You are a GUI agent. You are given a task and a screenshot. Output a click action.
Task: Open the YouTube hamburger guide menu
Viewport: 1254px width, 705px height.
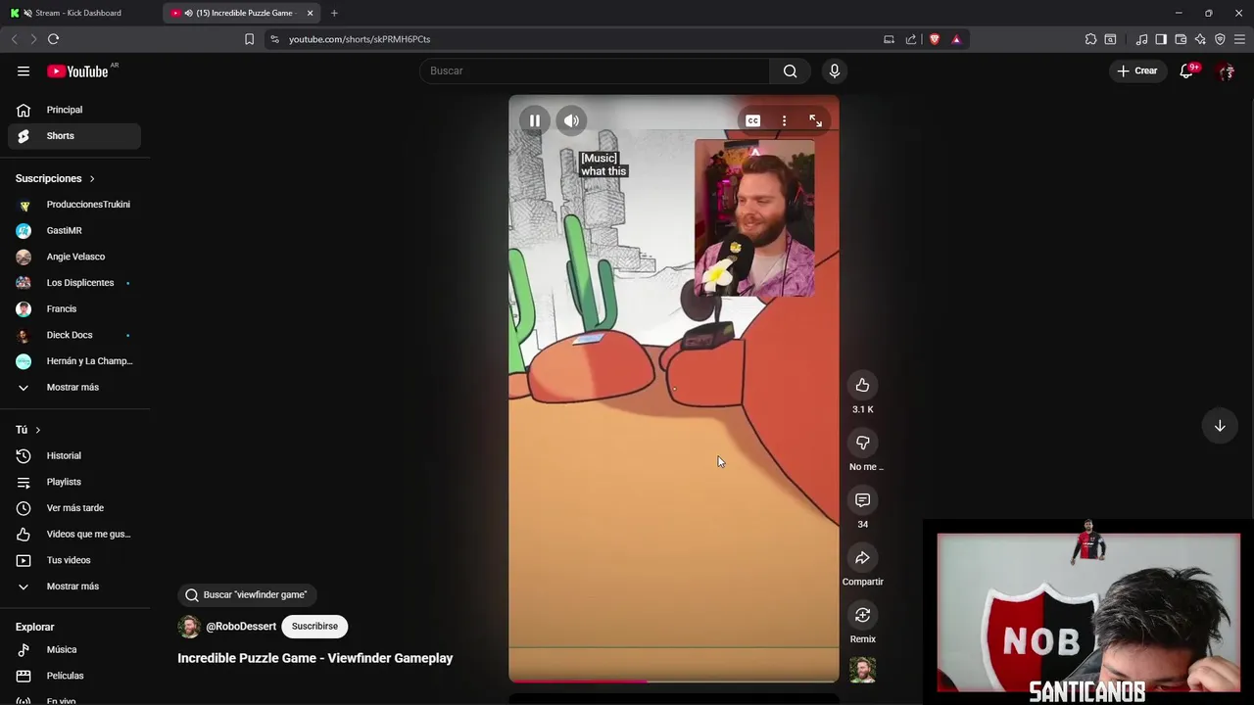click(24, 70)
